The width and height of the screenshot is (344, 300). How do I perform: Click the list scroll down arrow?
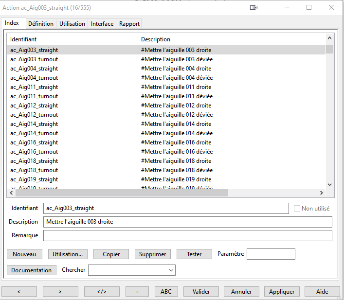329,185
